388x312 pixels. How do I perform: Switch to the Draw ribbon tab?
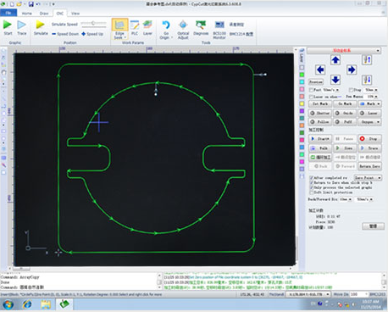pyautogui.click(x=44, y=14)
